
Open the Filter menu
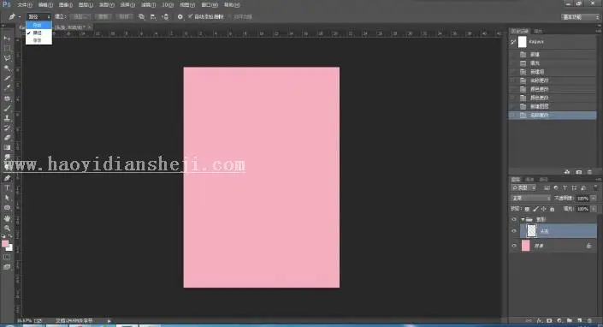[x=148, y=5]
